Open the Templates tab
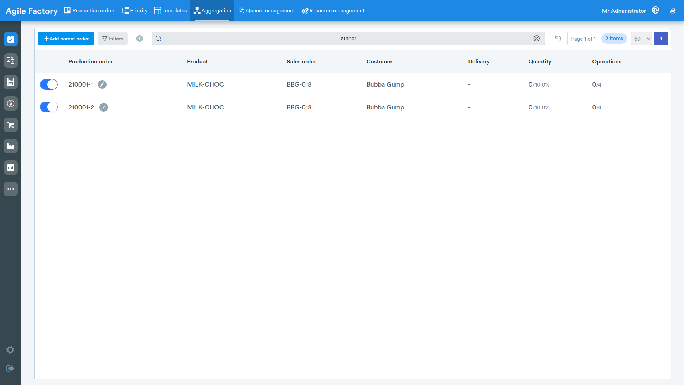The width and height of the screenshot is (684, 385). pyautogui.click(x=170, y=11)
